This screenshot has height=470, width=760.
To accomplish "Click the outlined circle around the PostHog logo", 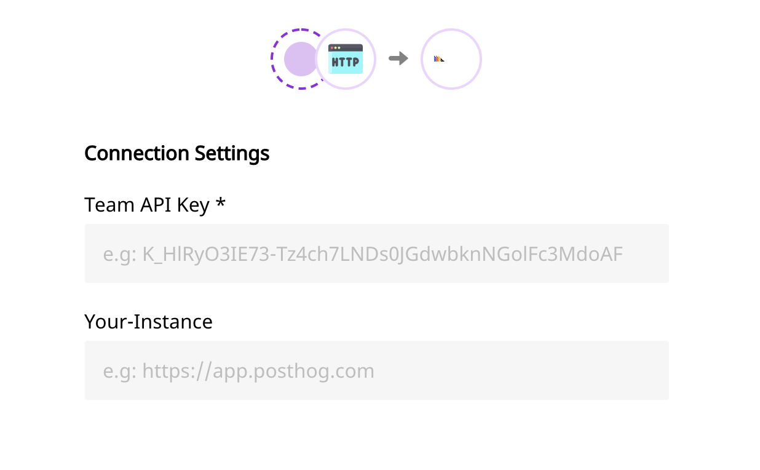I will pyautogui.click(x=451, y=58).
